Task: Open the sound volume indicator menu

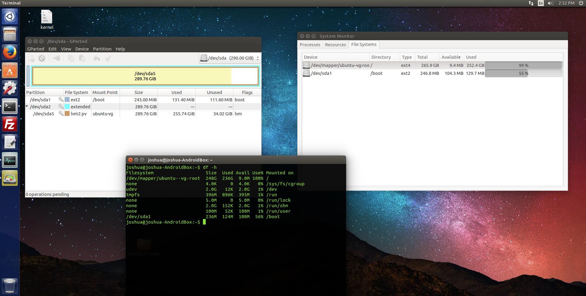Action: (551, 3)
